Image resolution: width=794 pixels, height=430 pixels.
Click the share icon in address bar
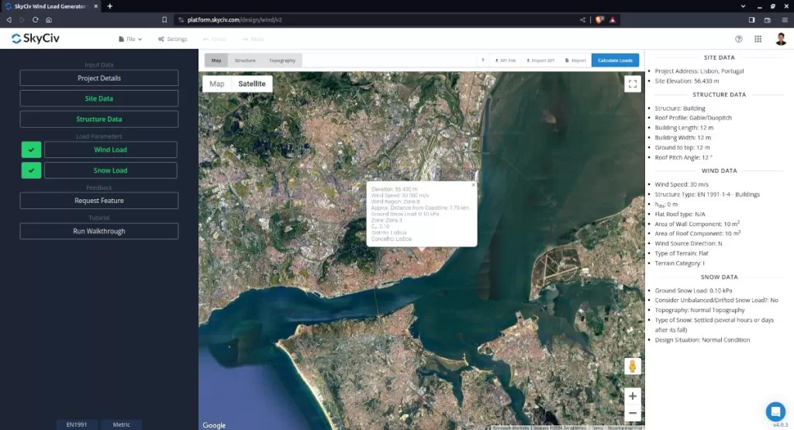click(x=582, y=19)
